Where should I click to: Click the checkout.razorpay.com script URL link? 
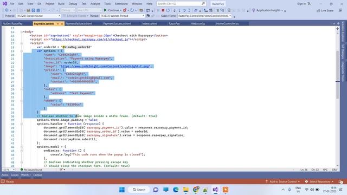(90, 40)
